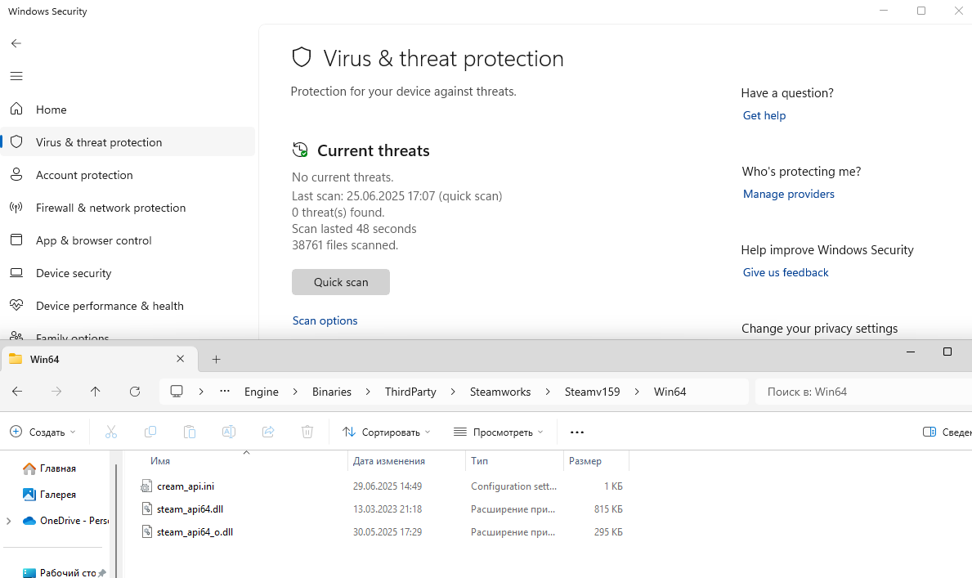
Task: Start a Quick scan
Action: [x=340, y=282]
